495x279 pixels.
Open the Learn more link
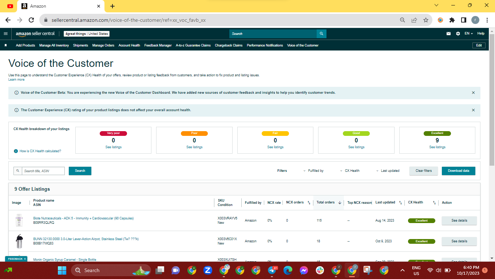point(16,80)
